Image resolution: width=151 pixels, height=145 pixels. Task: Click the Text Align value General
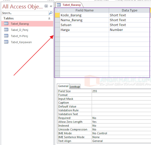tap(121, 141)
